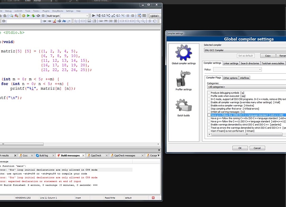Switch to Toolchain executables tab
The height and width of the screenshot is (207, 286).
273,63
